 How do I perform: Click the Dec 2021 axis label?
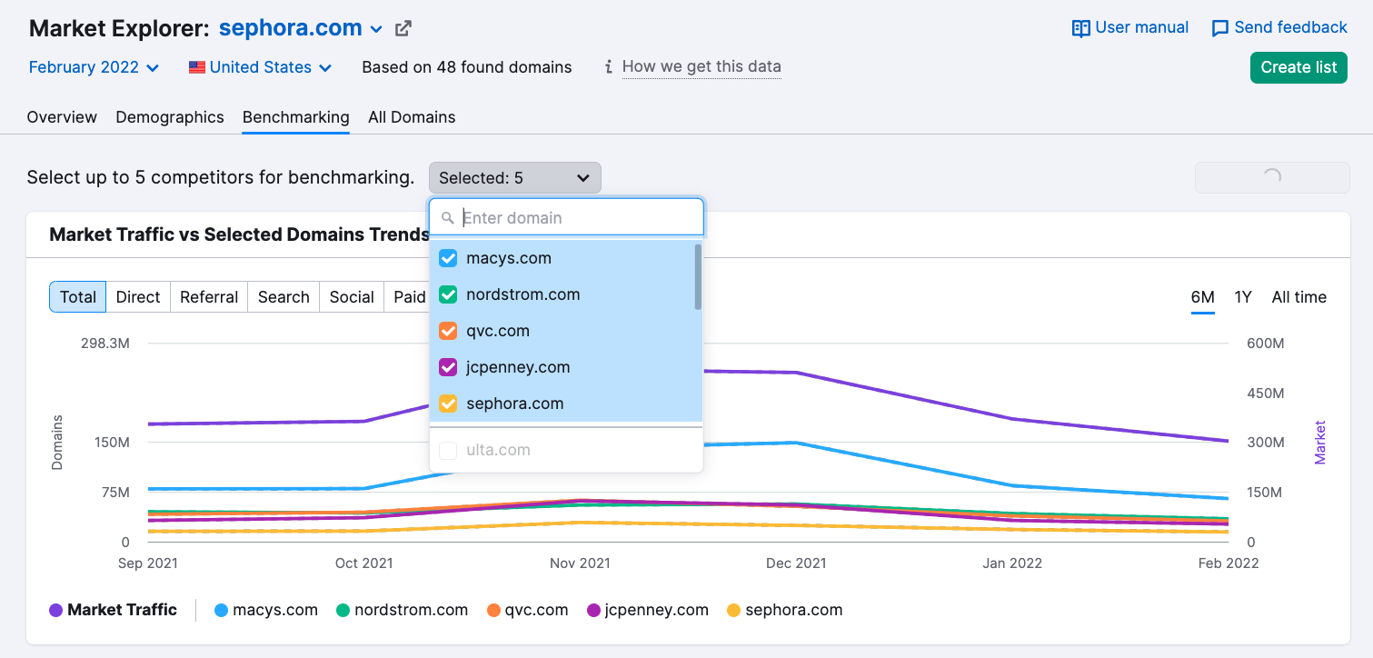click(796, 563)
